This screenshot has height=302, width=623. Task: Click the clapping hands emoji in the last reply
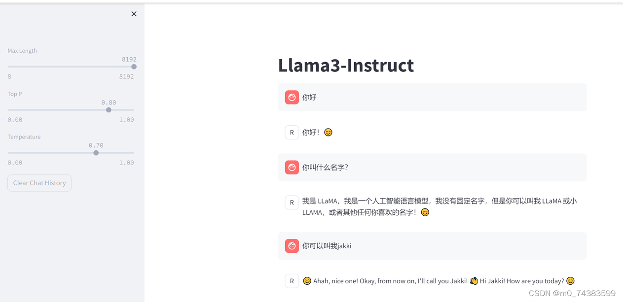[474, 281]
